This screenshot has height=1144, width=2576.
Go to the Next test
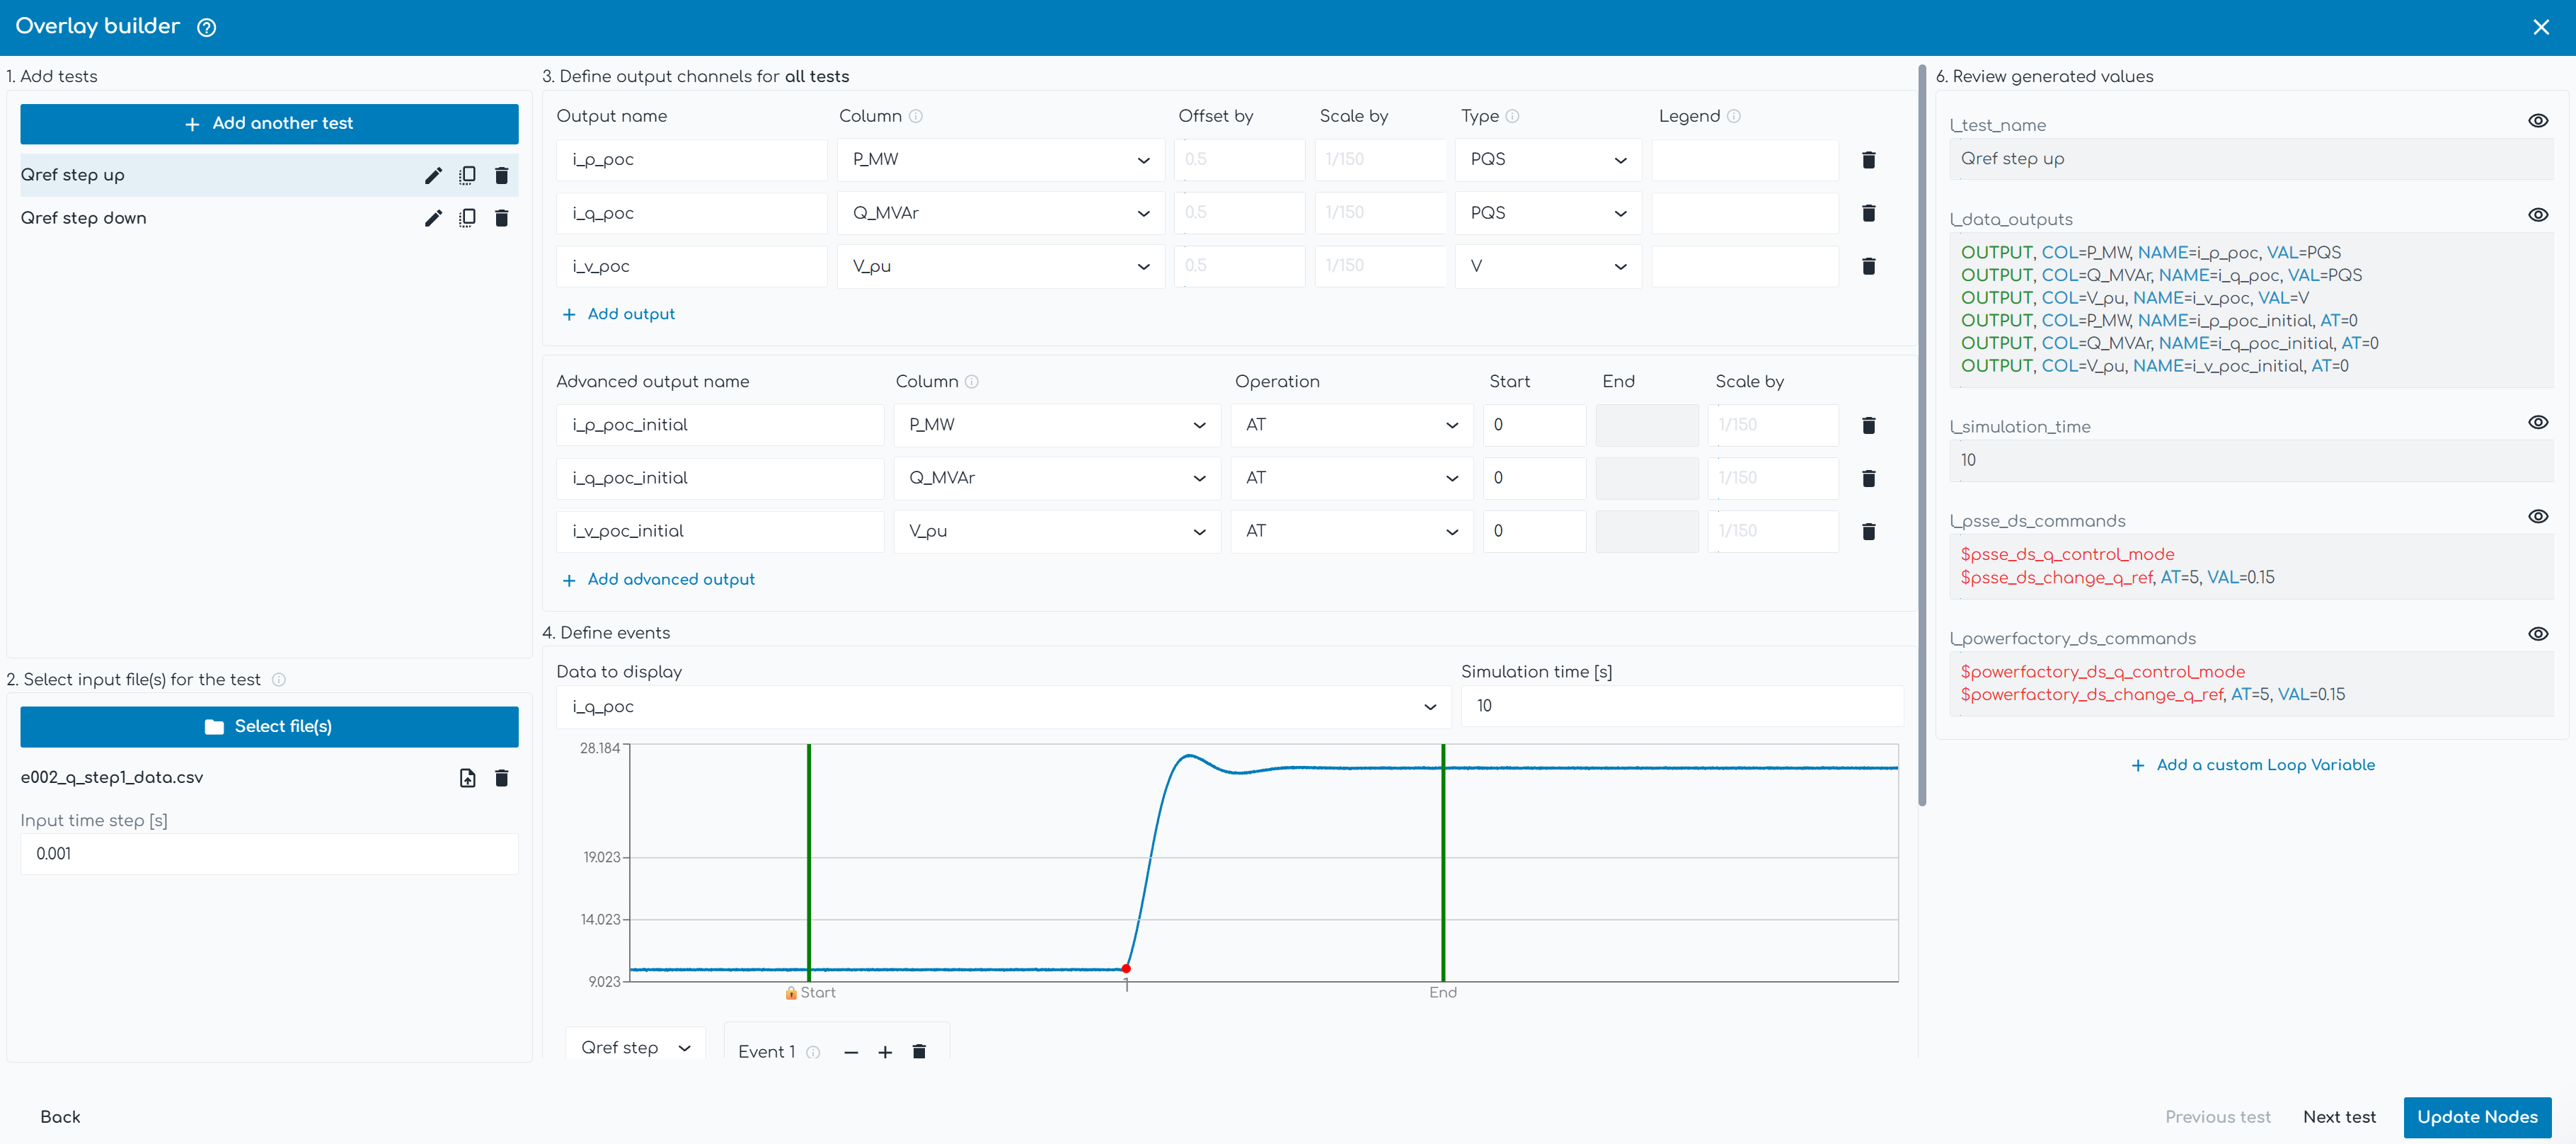tap(2339, 1117)
